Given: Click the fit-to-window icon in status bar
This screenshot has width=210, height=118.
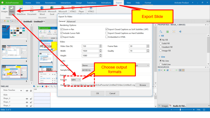Looking at the screenshot, I should (x=204, y=110).
